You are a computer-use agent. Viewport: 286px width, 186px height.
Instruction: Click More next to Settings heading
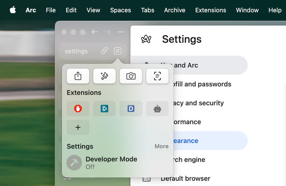[x=162, y=146]
